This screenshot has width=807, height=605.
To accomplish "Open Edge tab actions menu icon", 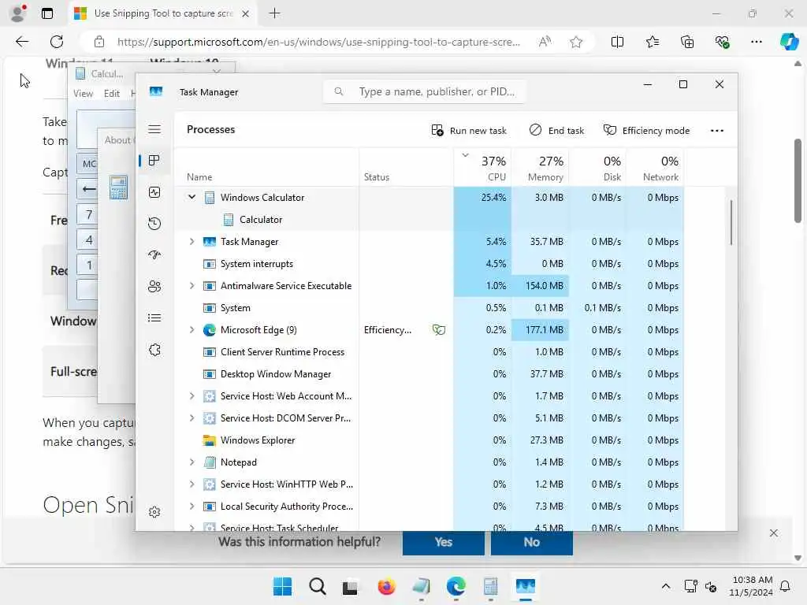I will (x=46, y=13).
